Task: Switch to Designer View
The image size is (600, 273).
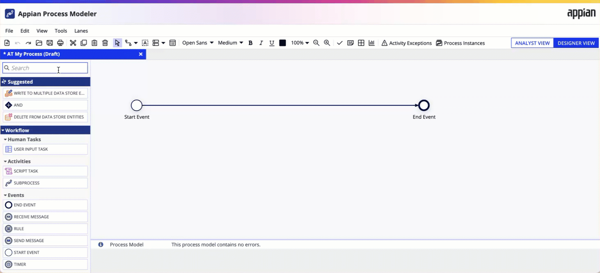Action: 576,43
